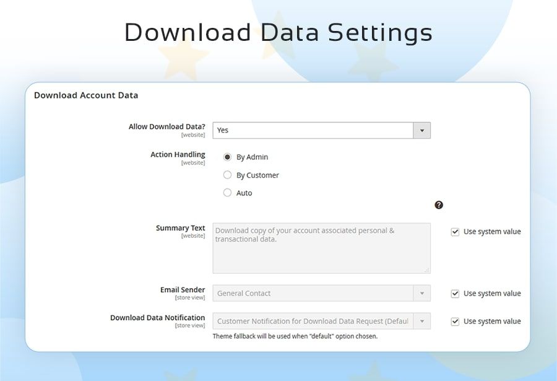Screen dimensions: 557x381
Task: Open the Allow Download Data select showing Yes
Action: click(313, 130)
